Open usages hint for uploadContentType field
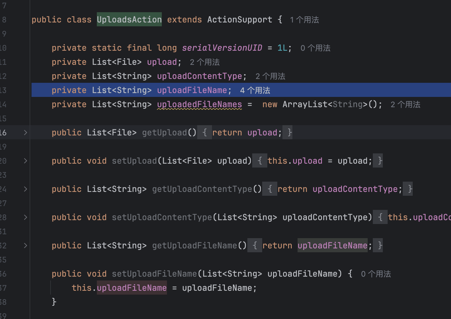The image size is (451, 319). [270, 76]
